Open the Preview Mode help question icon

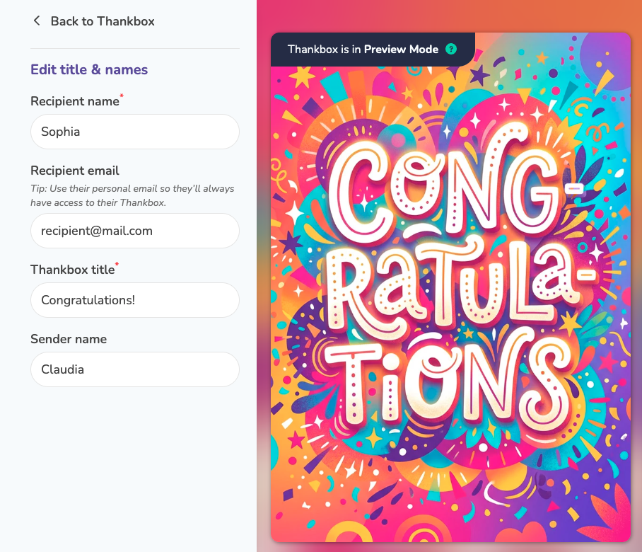click(x=451, y=49)
